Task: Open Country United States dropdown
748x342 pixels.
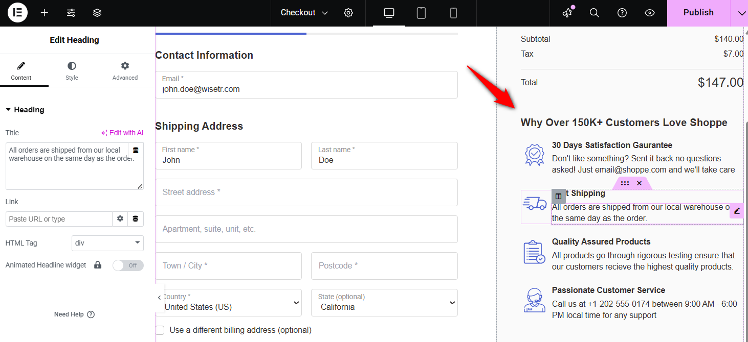Action: click(228, 303)
